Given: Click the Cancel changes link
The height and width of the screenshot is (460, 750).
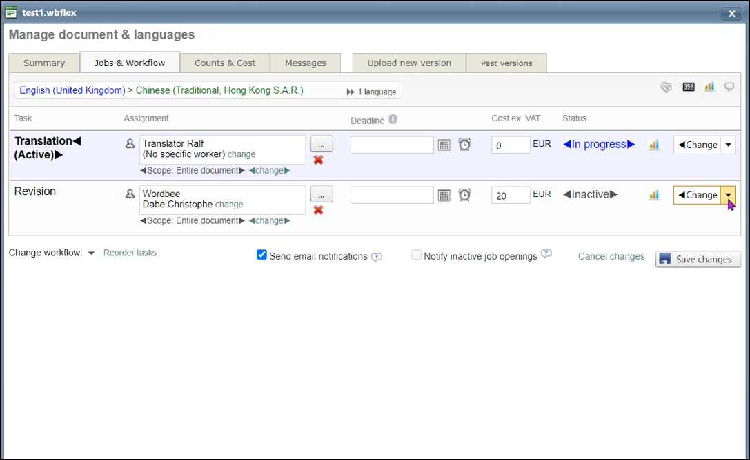Looking at the screenshot, I should tap(611, 256).
